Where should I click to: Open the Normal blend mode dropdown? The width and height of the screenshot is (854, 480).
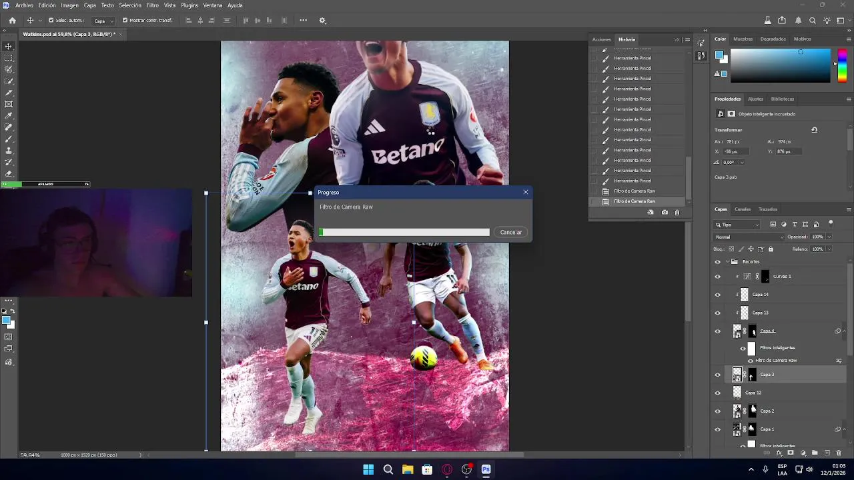pos(749,237)
